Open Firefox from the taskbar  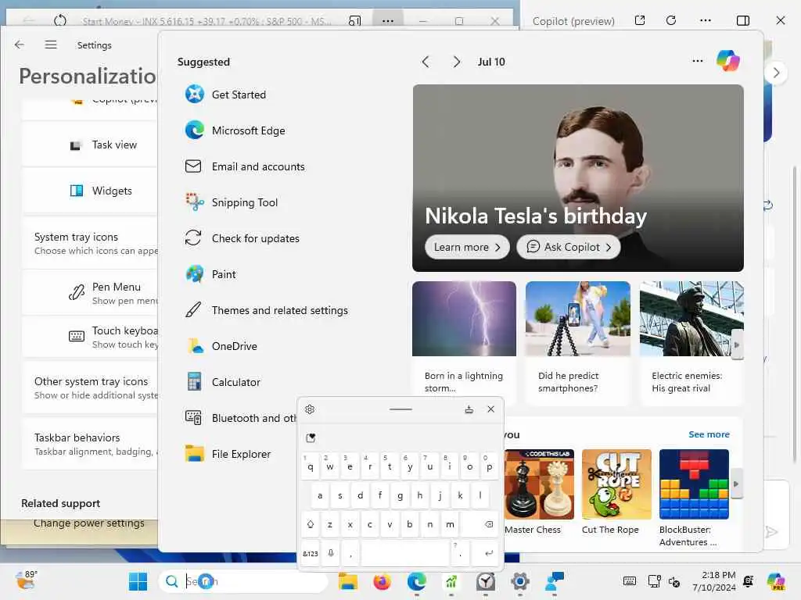click(x=382, y=581)
